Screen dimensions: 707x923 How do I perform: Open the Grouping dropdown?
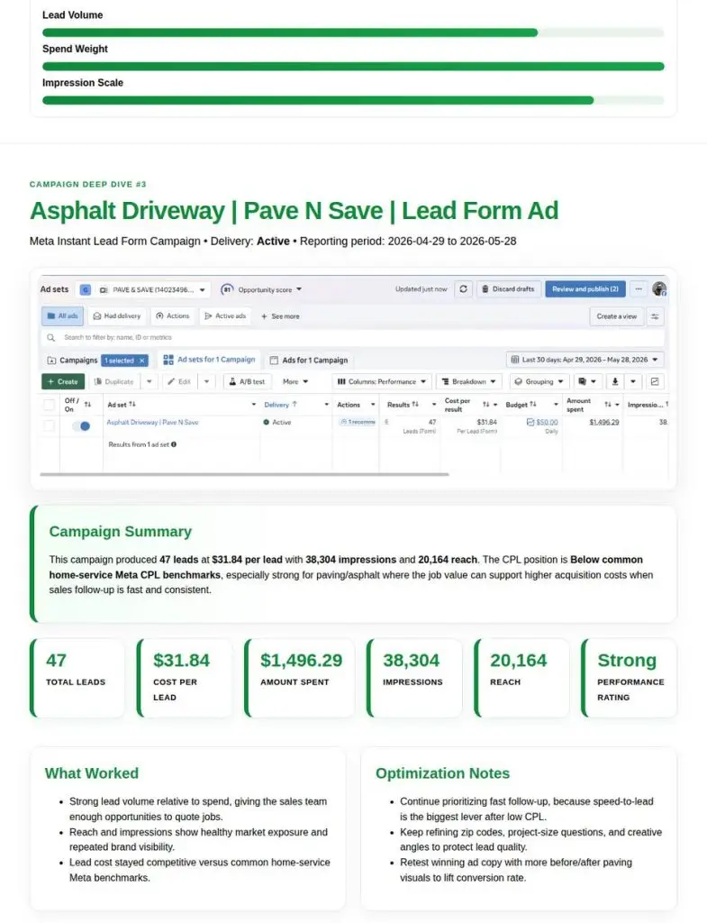pyautogui.click(x=539, y=381)
